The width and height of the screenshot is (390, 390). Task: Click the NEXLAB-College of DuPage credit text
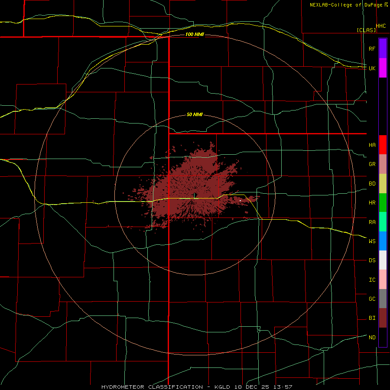coord(347,5)
